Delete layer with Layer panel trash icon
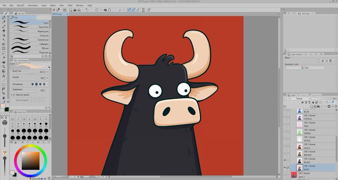This screenshot has height=180, width=338. tap(336, 106)
